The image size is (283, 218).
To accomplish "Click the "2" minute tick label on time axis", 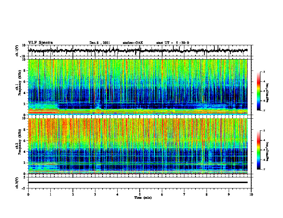I will (73, 194).
